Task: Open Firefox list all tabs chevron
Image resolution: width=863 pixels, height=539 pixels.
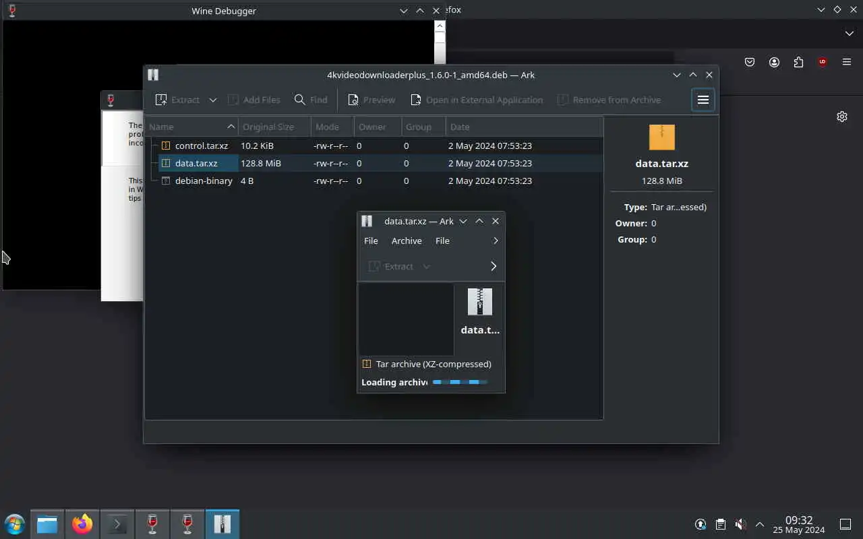Action: pyautogui.click(x=849, y=33)
